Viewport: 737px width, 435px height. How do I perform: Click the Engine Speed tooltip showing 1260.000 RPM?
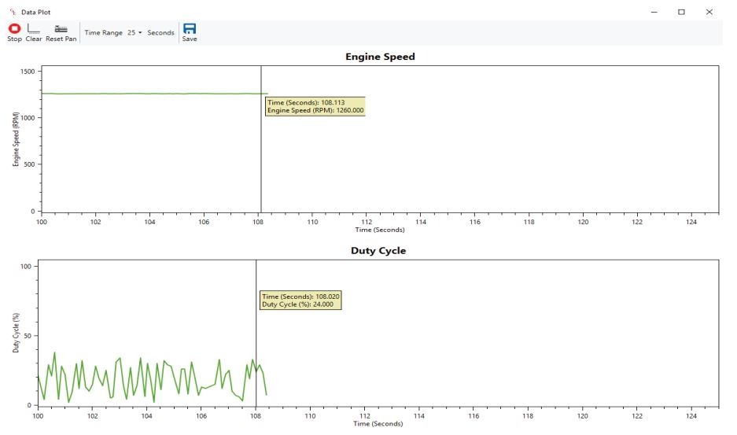[315, 106]
